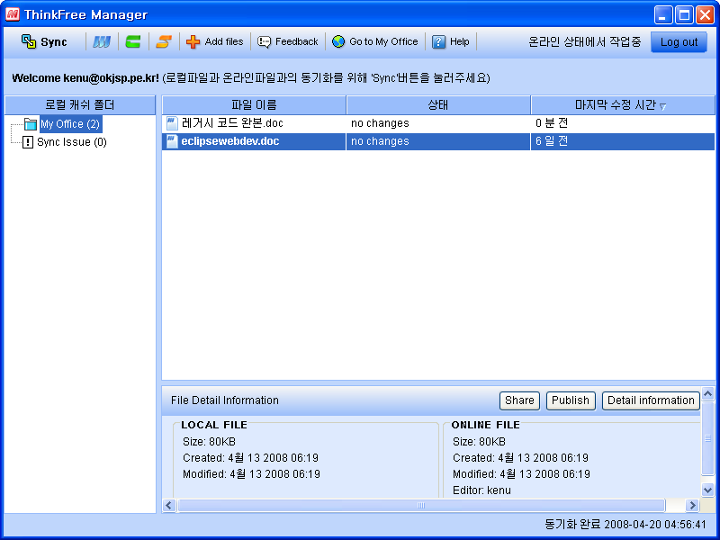Click the 로컬 캐쉬 폴더 header

click(x=80, y=105)
